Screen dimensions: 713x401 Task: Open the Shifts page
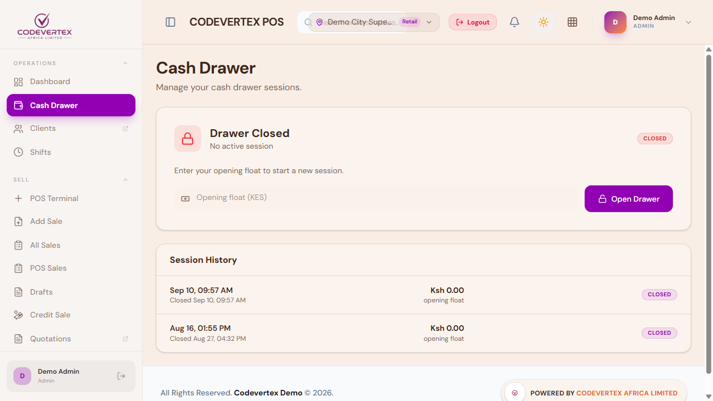(71, 152)
